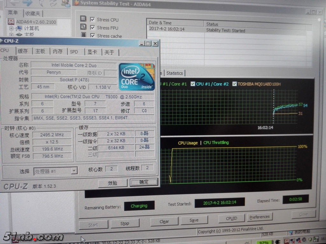Uncheck the Stress CPU checkbox
Screen dimensions: 326x244
point(92,19)
